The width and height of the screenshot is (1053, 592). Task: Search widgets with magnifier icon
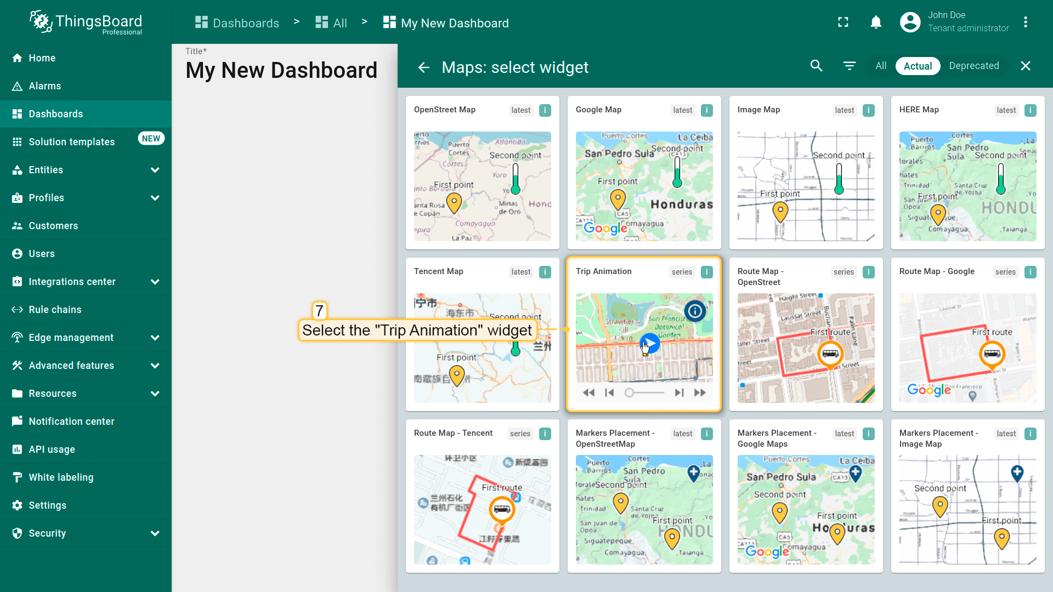click(x=816, y=66)
